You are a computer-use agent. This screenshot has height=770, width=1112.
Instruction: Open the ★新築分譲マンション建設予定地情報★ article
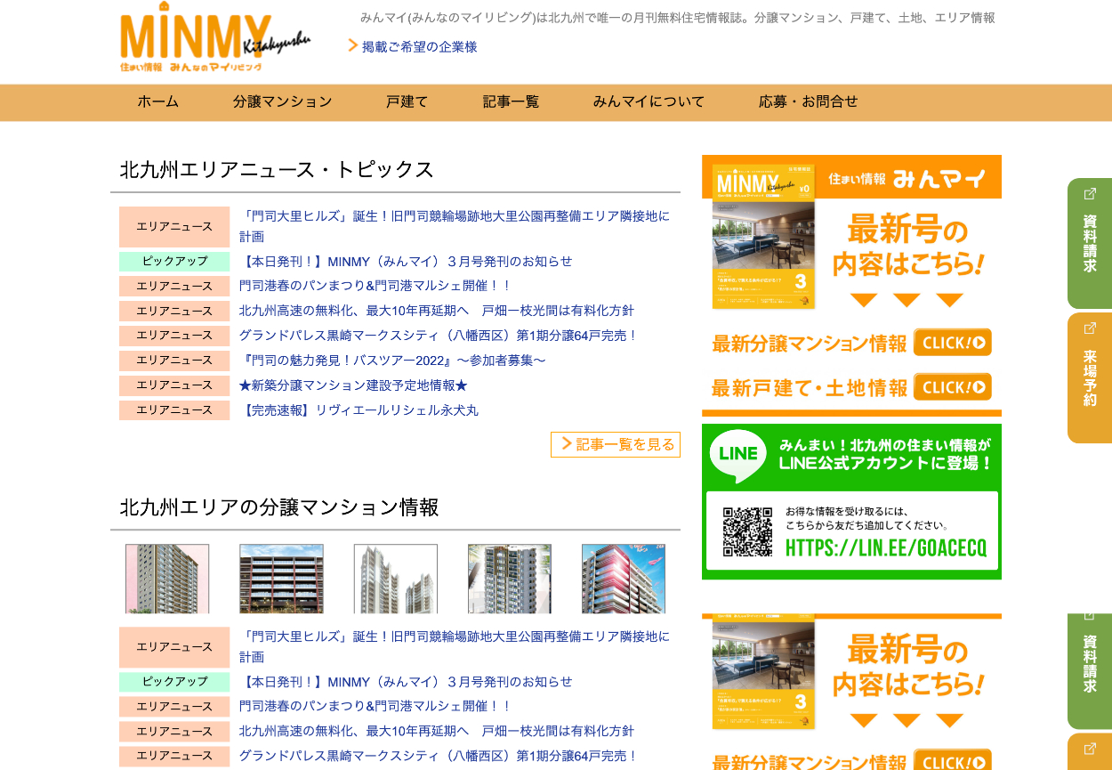pyautogui.click(x=353, y=385)
